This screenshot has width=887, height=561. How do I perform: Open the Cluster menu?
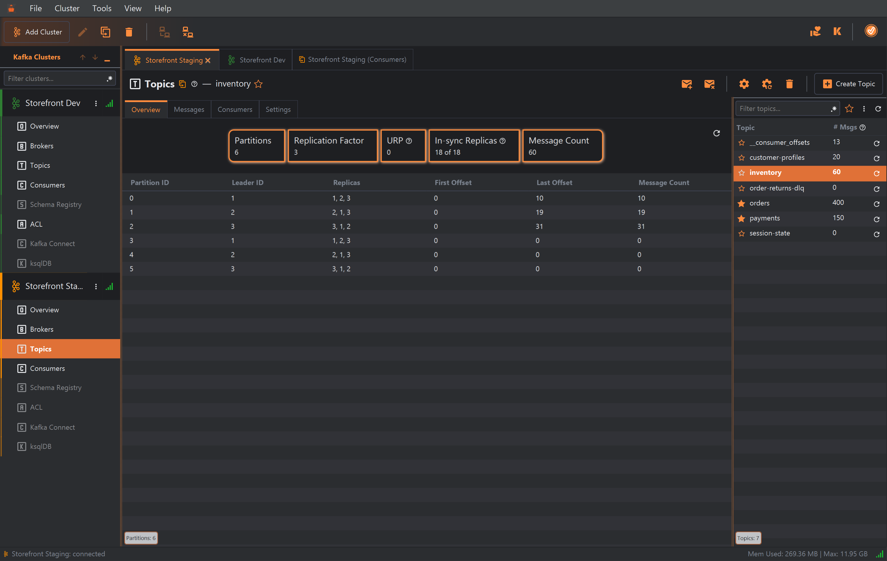(67, 8)
